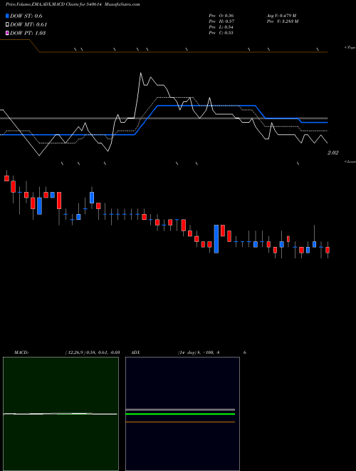Click the bright green line in ADX panel
The height and width of the screenshot is (471, 356).
180,414
